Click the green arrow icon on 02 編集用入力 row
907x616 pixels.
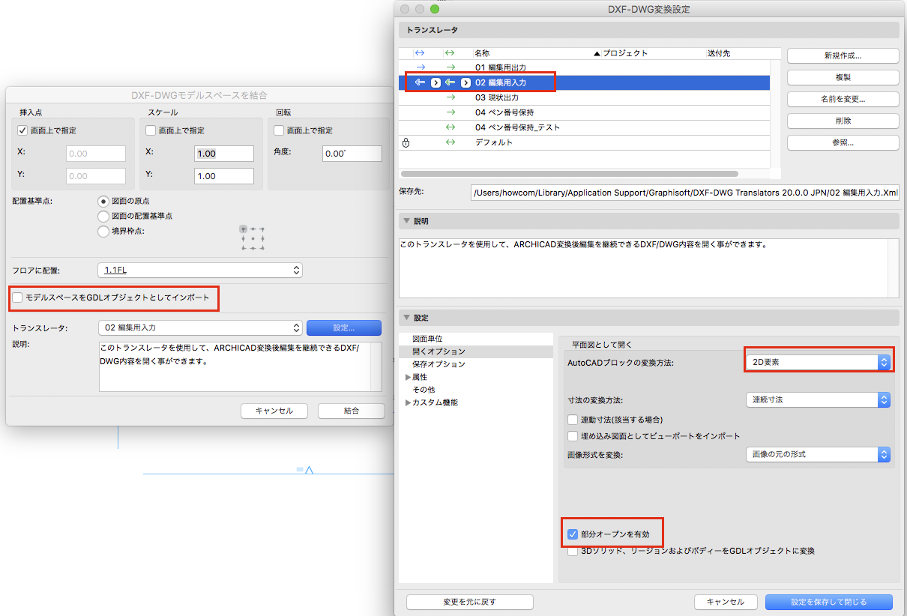[x=450, y=82]
